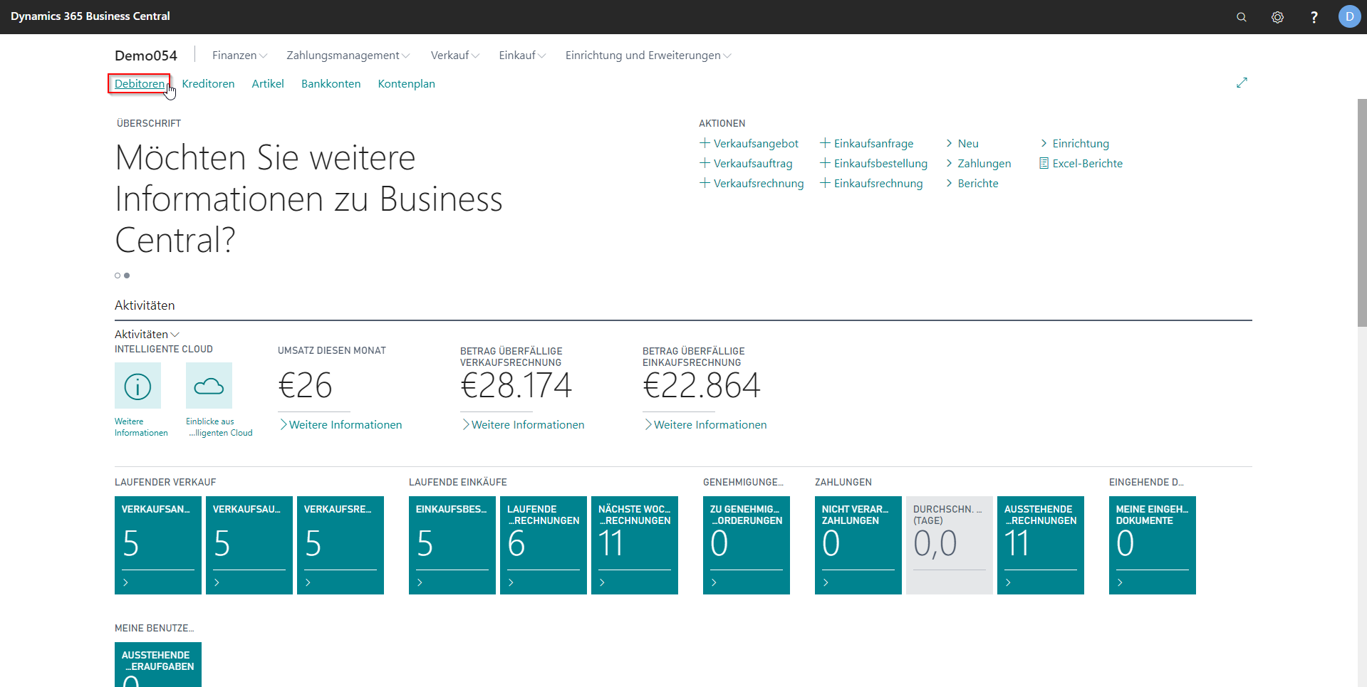1367x687 pixels.
Task: Open the Bankkonten list
Action: (x=331, y=83)
